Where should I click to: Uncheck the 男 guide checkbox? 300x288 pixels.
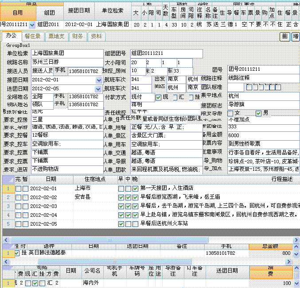click(258, 113)
